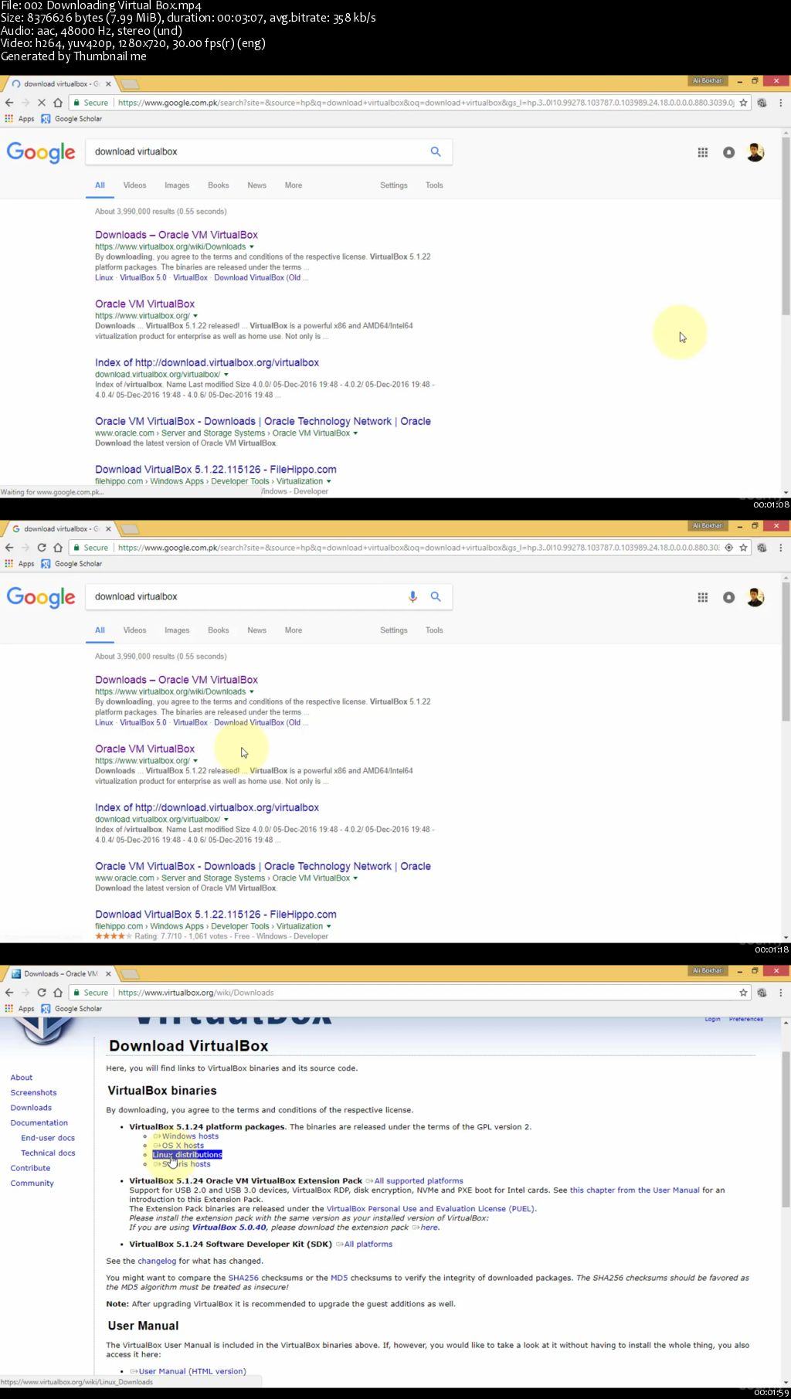The width and height of the screenshot is (791, 1399).
Task: Open Apps bookmark in VirtualBox window
Action: [x=20, y=1008]
